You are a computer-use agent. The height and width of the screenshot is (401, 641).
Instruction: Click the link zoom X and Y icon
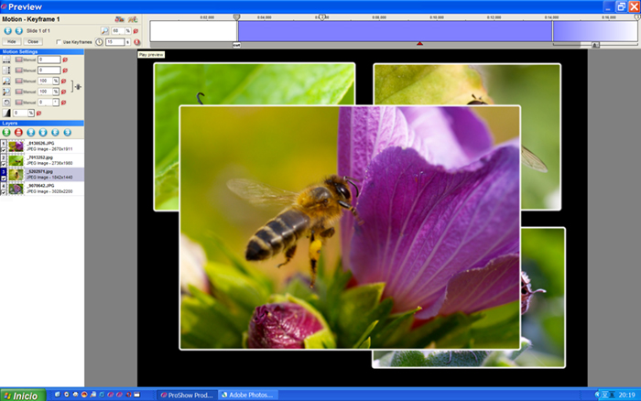pyautogui.click(x=77, y=86)
